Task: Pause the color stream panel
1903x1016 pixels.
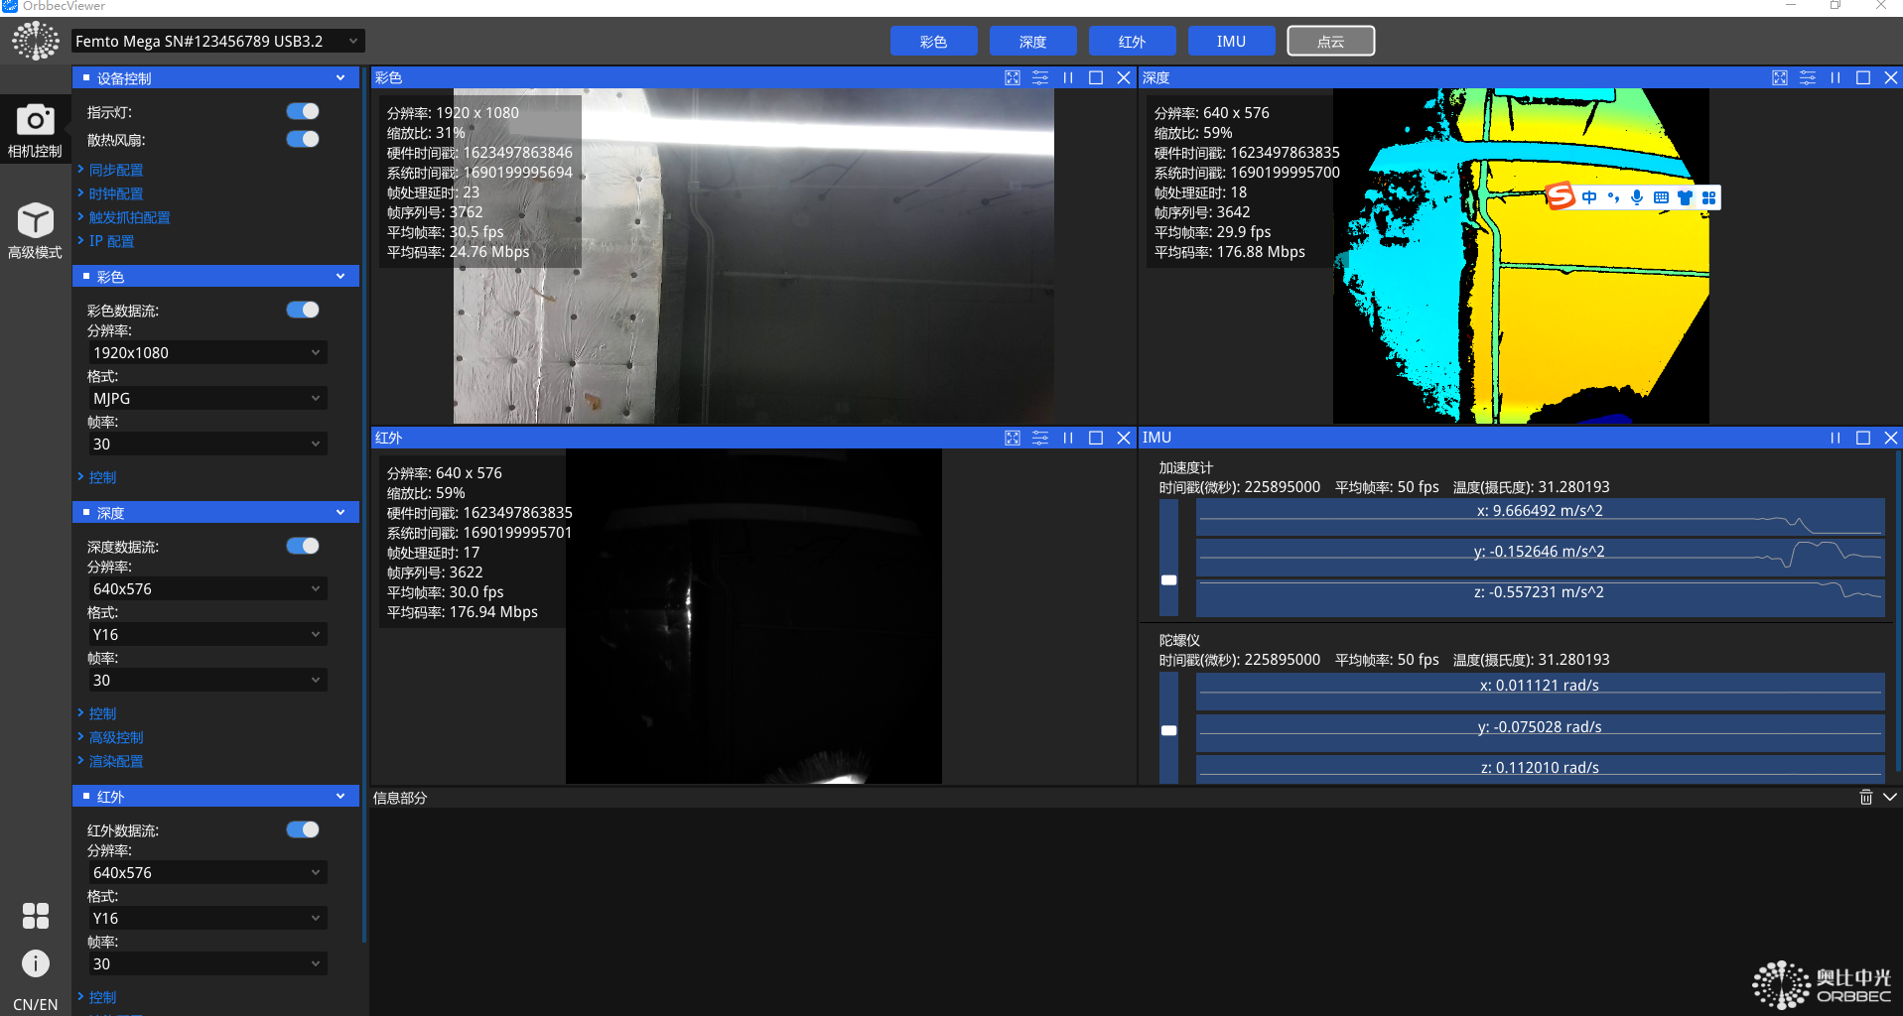Action: 1068,77
